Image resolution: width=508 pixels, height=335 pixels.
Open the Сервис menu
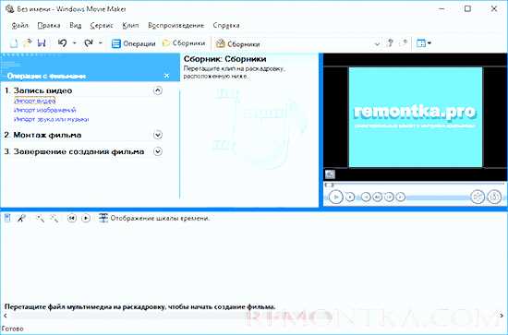(x=102, y=25)
